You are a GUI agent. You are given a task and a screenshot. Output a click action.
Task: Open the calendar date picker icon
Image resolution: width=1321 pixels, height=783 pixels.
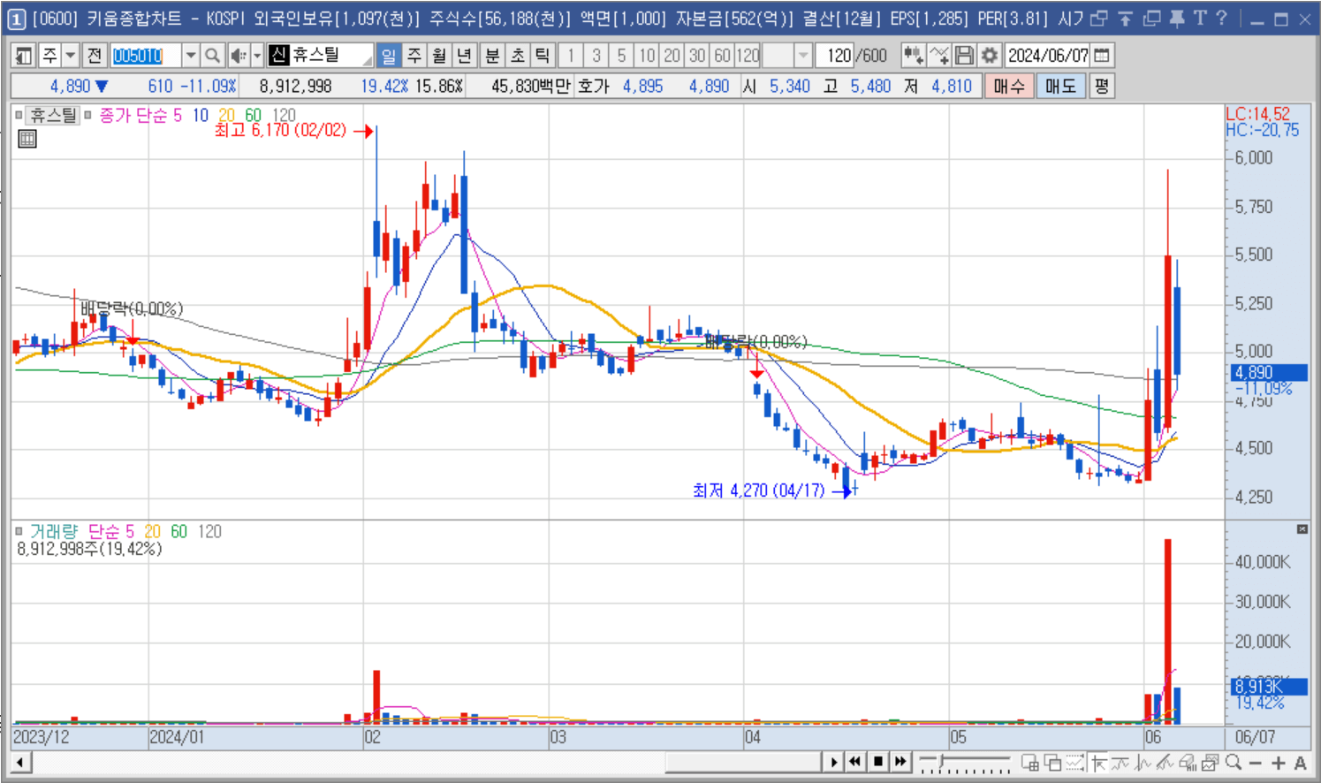click(1102, 56)
